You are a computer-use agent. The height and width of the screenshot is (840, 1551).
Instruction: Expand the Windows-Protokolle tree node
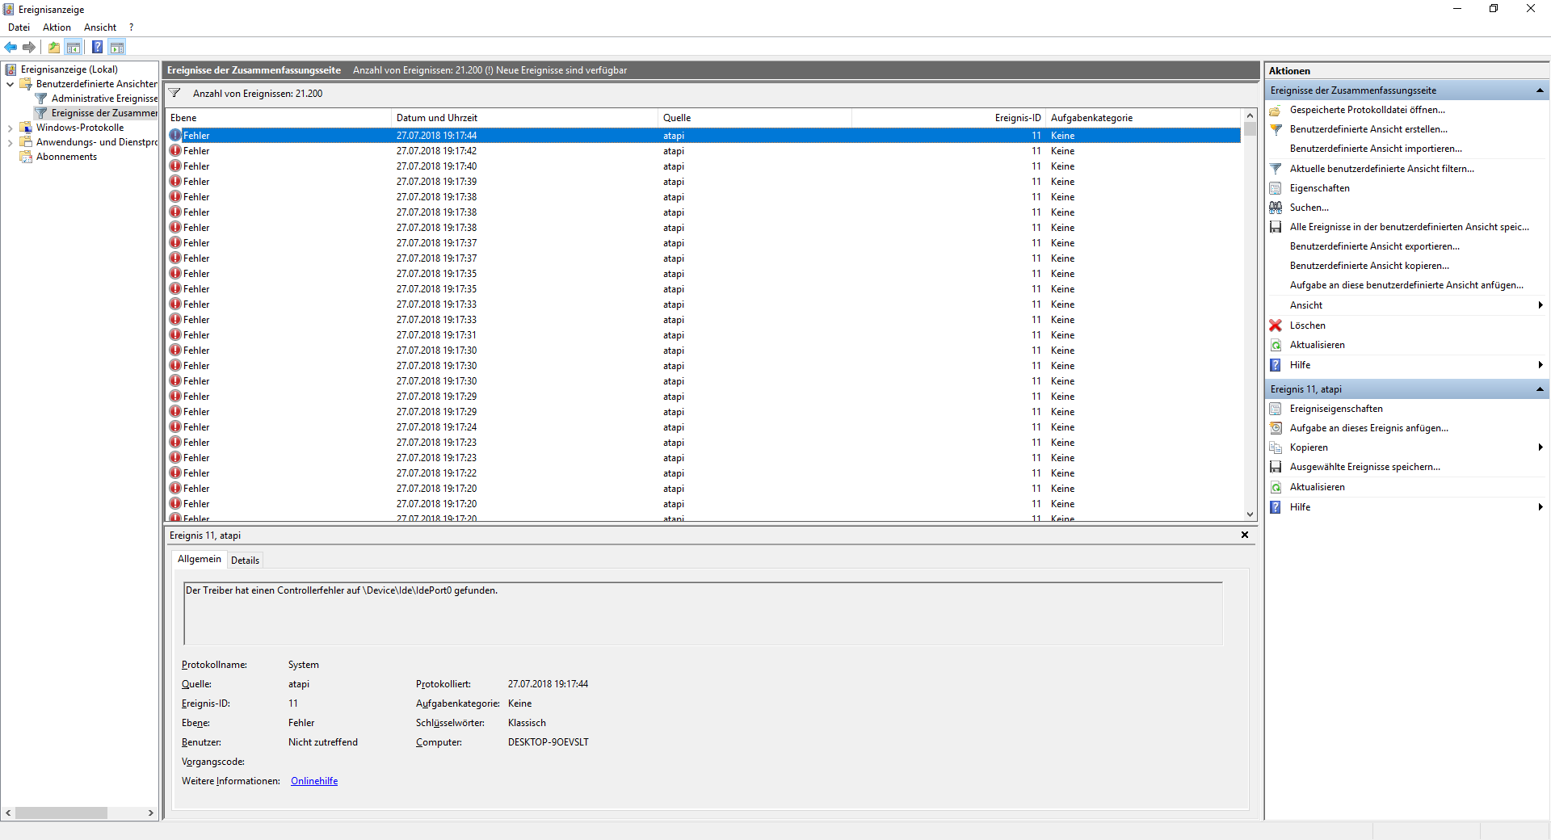click(x=10, y=128)
